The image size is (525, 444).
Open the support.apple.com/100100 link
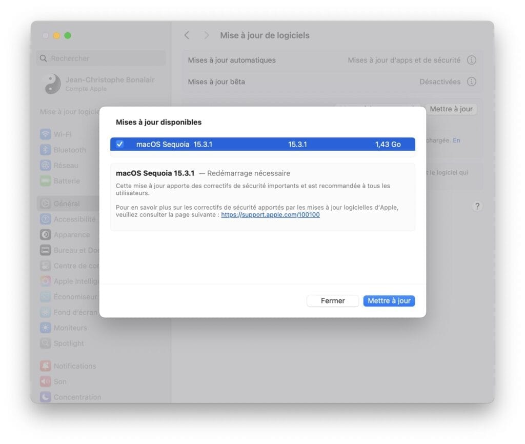(x=270, y=214)
